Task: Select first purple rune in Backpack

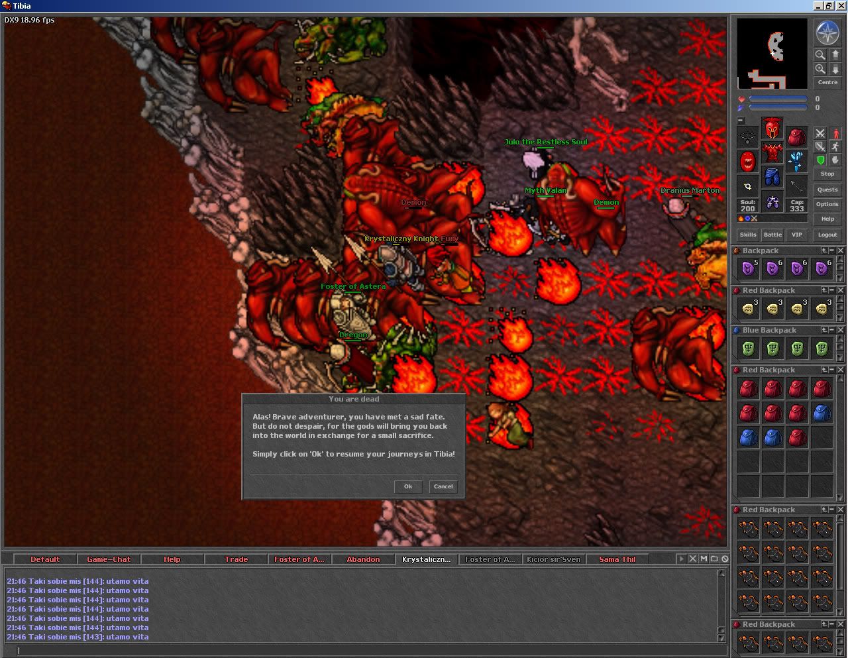Action: [748, 268]
